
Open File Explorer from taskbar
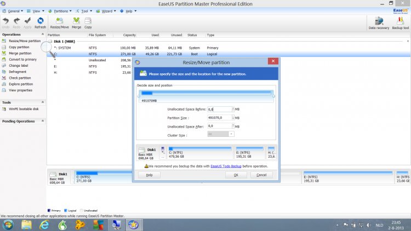26,225
